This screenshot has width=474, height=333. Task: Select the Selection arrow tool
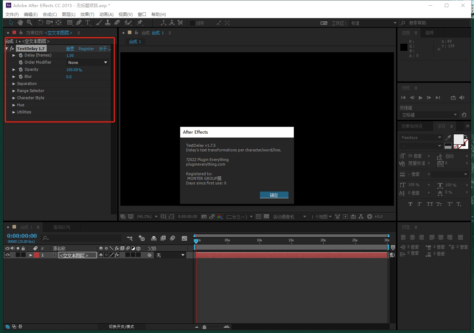(x=11, y=23)
